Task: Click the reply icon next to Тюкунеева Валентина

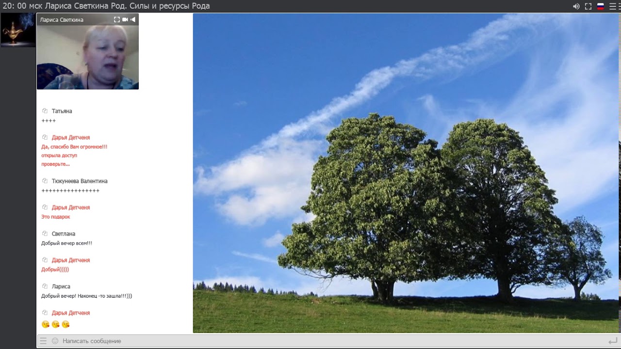Action: pyautogui.click(x=45, y=181)
